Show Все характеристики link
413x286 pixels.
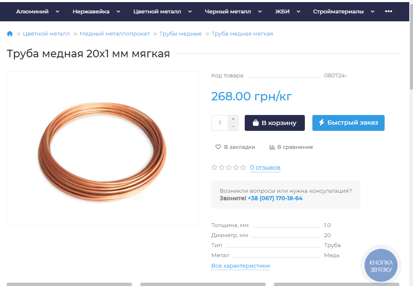coord(241,266)
